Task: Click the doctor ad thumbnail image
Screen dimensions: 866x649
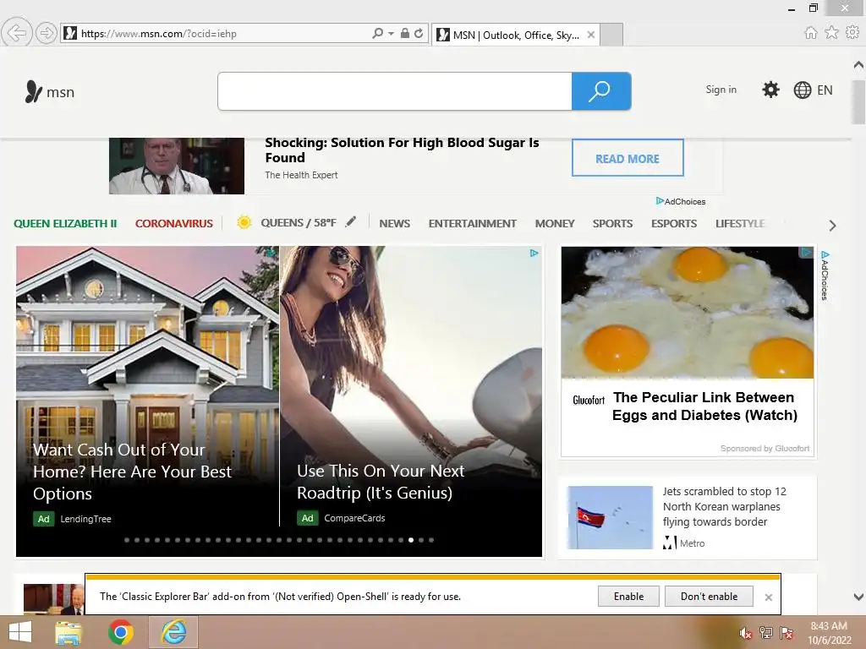Action: (x=177, y=166)
